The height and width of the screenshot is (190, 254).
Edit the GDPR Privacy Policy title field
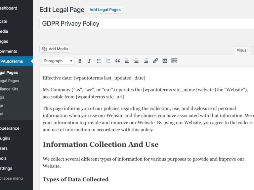(146, 24)
